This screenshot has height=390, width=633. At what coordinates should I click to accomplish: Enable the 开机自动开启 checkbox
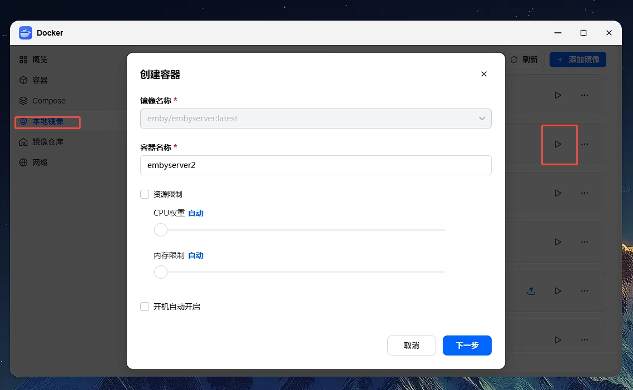click(145, 307)
